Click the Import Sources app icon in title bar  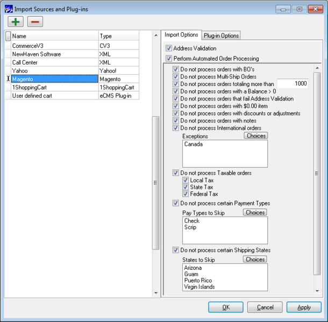[9, 9]
